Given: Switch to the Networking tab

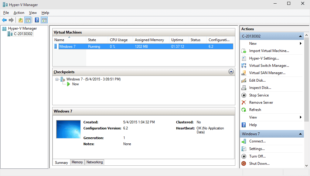Looking at the screenshot, I should point(94,162).
